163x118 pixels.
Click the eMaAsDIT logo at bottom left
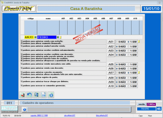pos(9,109)
